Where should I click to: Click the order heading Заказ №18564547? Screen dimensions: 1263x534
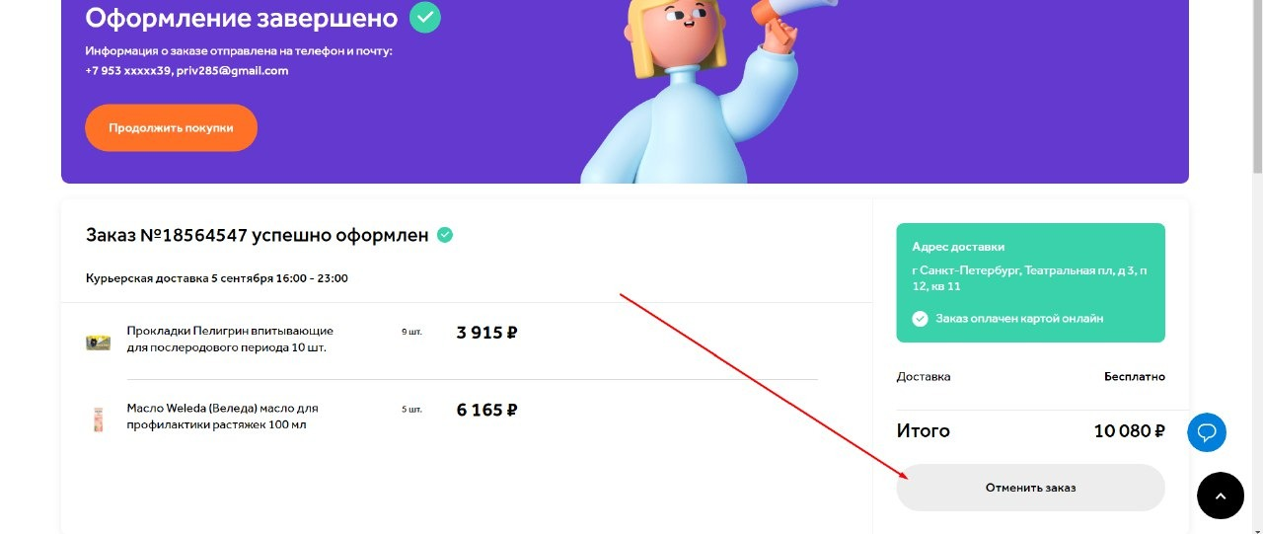pyautogui.click(x=258, y=235)
